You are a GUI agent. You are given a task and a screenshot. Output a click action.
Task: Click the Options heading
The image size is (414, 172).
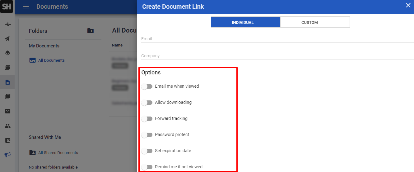(151, 73)
